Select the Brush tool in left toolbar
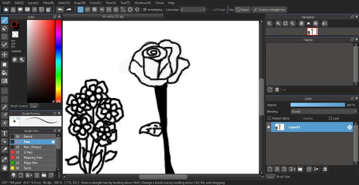The image size is (359, 185). pos(4,20)
